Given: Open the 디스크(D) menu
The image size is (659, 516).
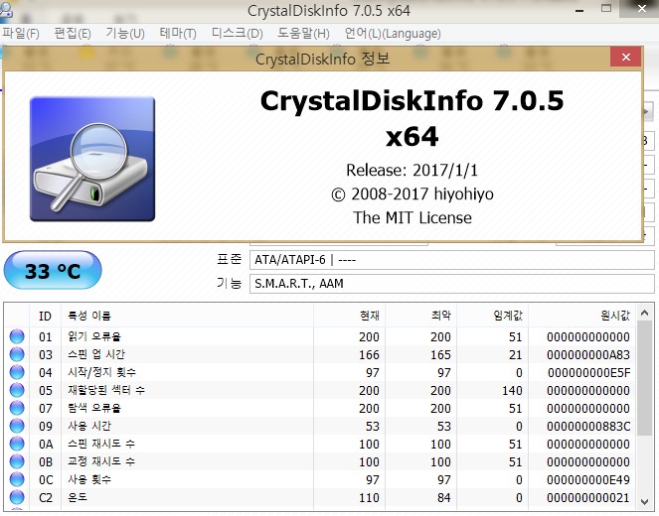Looking at the screenshot, I should (237, 33).
